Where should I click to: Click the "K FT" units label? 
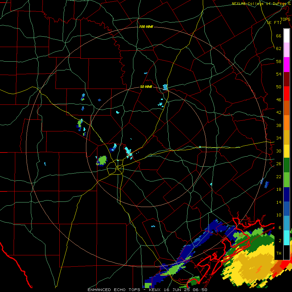click(x=274, y=23)
